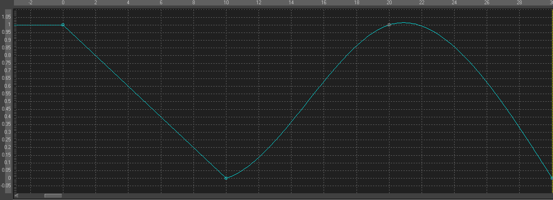Screen dimensions: 553x200
Task: Click frame 24 on the time ruler
Action: (454, 3)
